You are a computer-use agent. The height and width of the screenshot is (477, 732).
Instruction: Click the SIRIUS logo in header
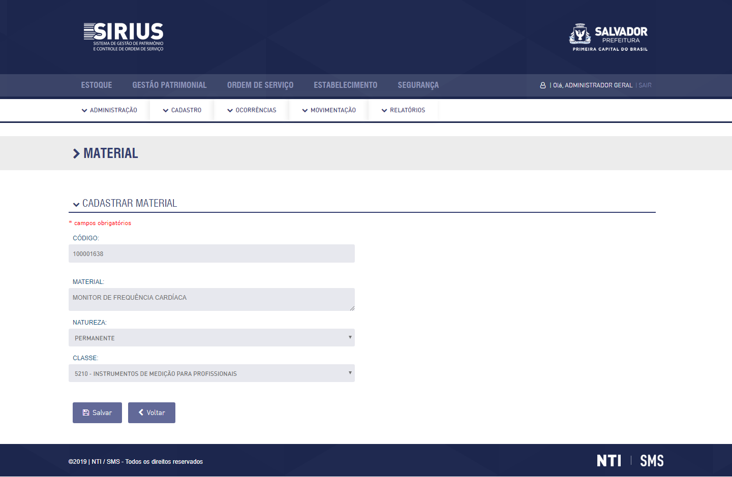(x=124, y=37)
